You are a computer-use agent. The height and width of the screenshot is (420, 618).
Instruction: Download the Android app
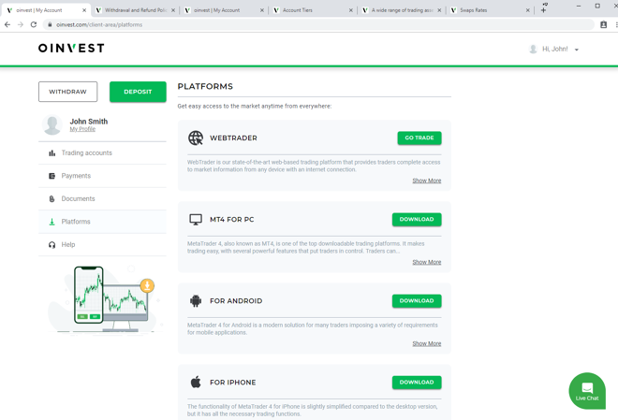pos(417,300)
